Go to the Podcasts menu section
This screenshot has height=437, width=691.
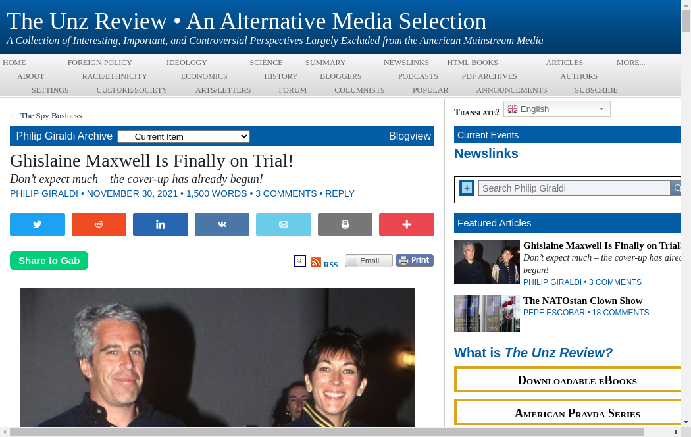[418, 76]
